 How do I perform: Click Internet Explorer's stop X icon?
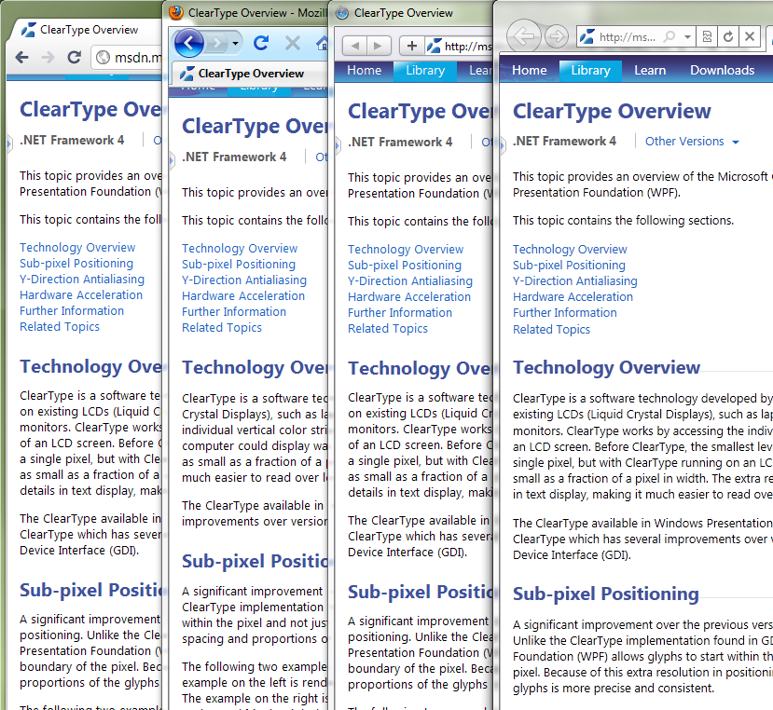750,36
